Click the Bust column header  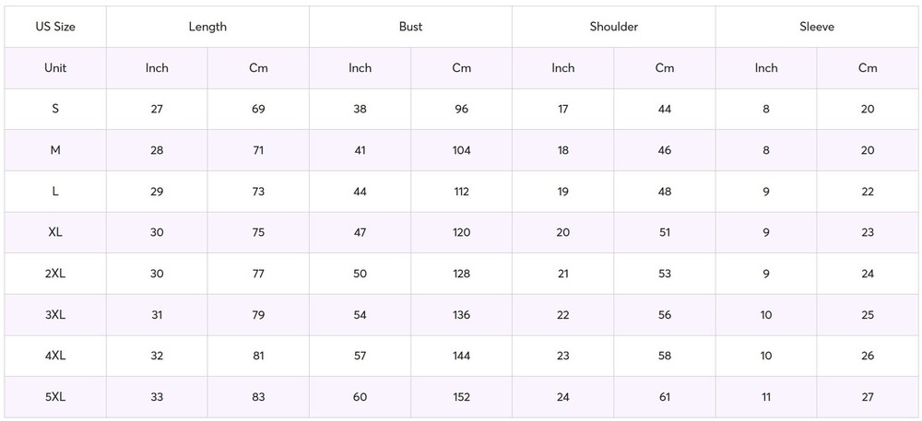(x=411, y=27)
